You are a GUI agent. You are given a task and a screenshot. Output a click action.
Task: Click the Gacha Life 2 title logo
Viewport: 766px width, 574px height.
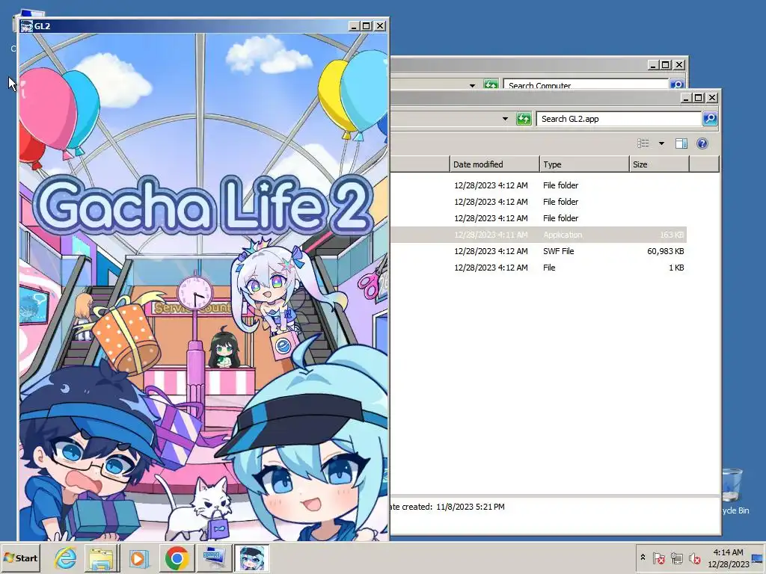click(x=204, y=204)
